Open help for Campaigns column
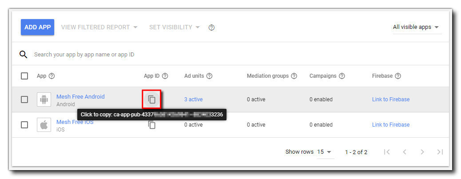Screen dimensions: 461x179 pyautogui.click(x=342, y=76)
